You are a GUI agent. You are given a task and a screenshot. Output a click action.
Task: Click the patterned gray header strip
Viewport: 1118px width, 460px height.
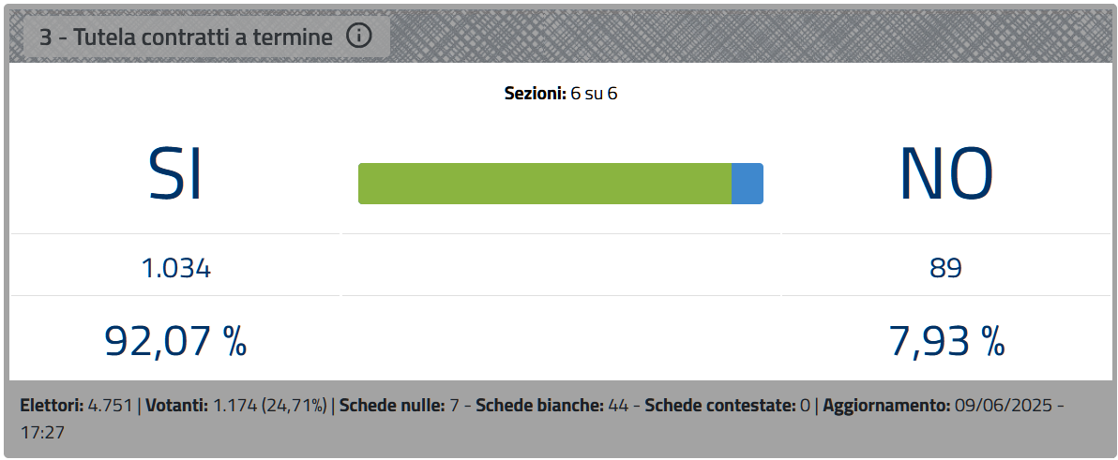(750, 36)
